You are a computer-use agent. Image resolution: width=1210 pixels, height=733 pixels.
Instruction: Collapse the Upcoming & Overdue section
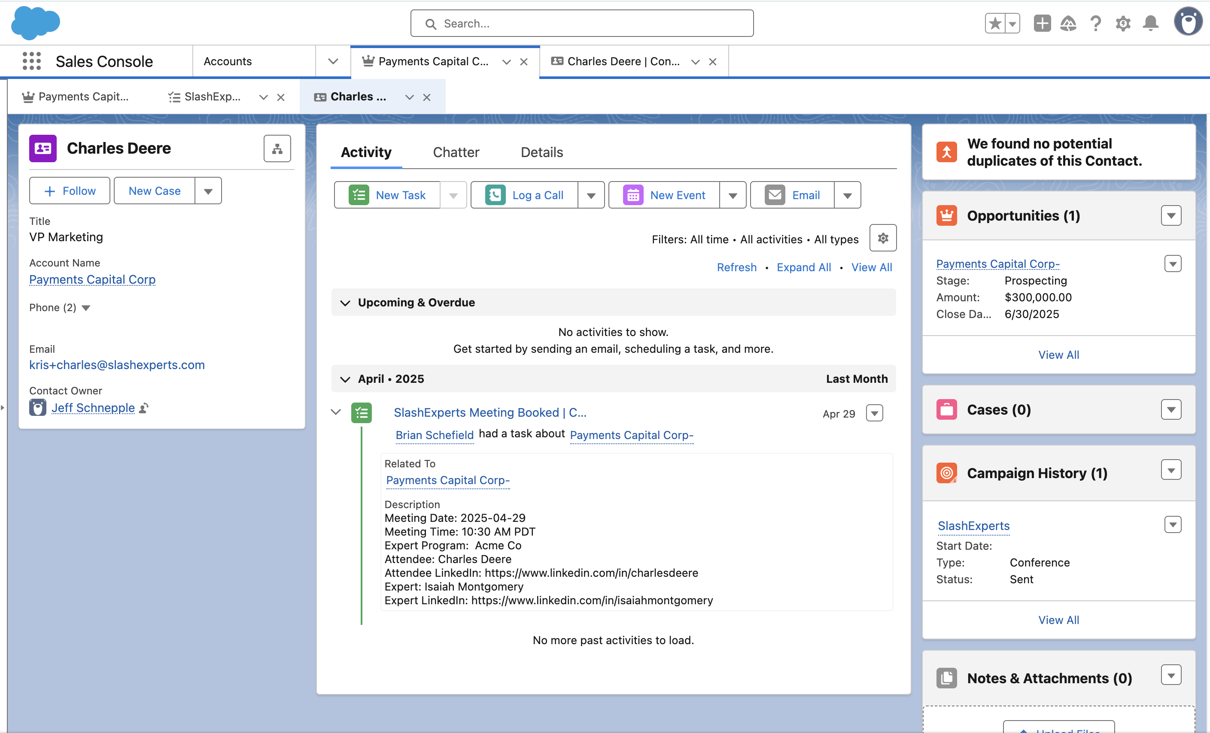pos(345,303)
